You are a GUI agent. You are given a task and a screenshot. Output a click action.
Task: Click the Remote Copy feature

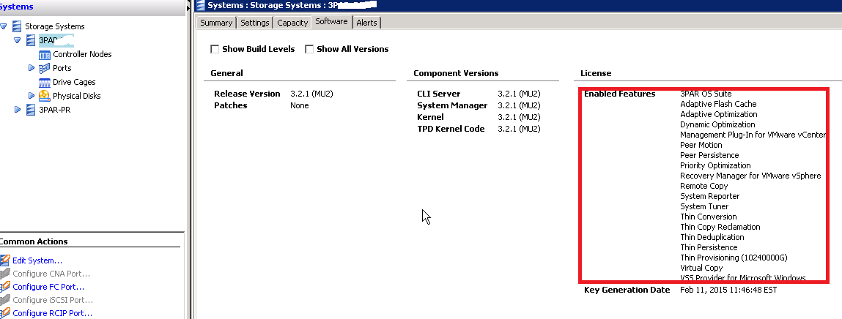(704, 186)
